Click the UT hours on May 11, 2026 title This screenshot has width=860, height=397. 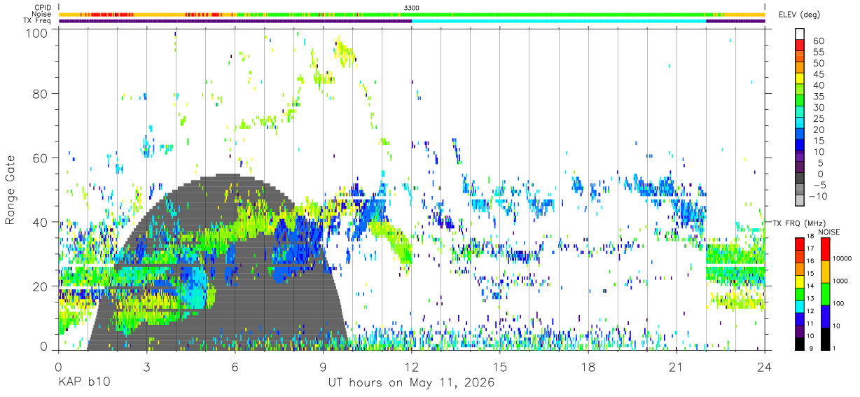point(411,383)
